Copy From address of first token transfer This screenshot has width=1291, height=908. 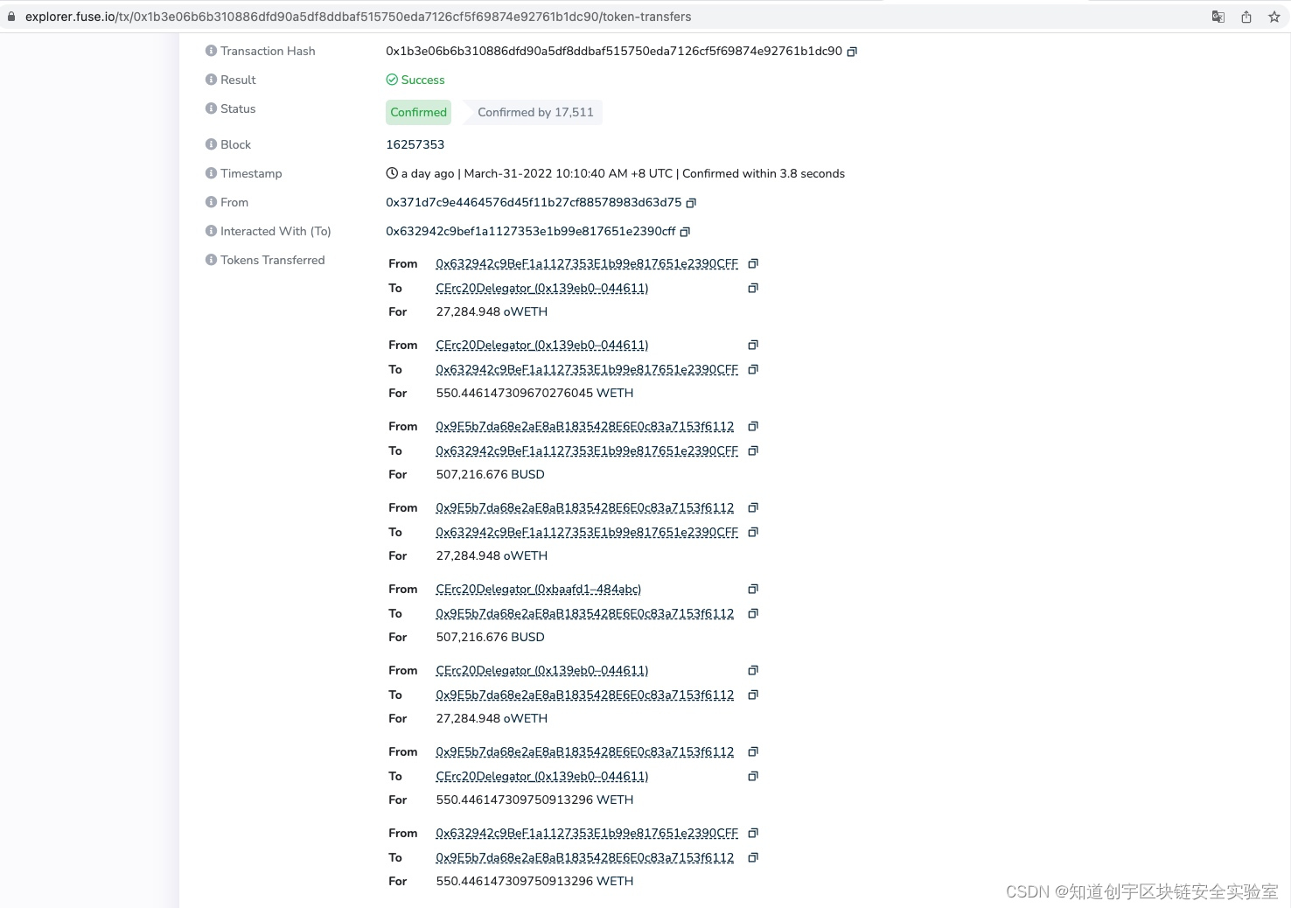(753, 263)
